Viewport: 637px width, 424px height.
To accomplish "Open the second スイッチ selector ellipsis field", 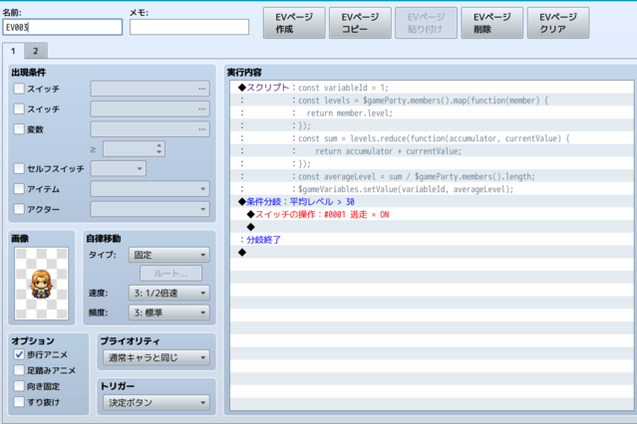I will tap(150, 108).
